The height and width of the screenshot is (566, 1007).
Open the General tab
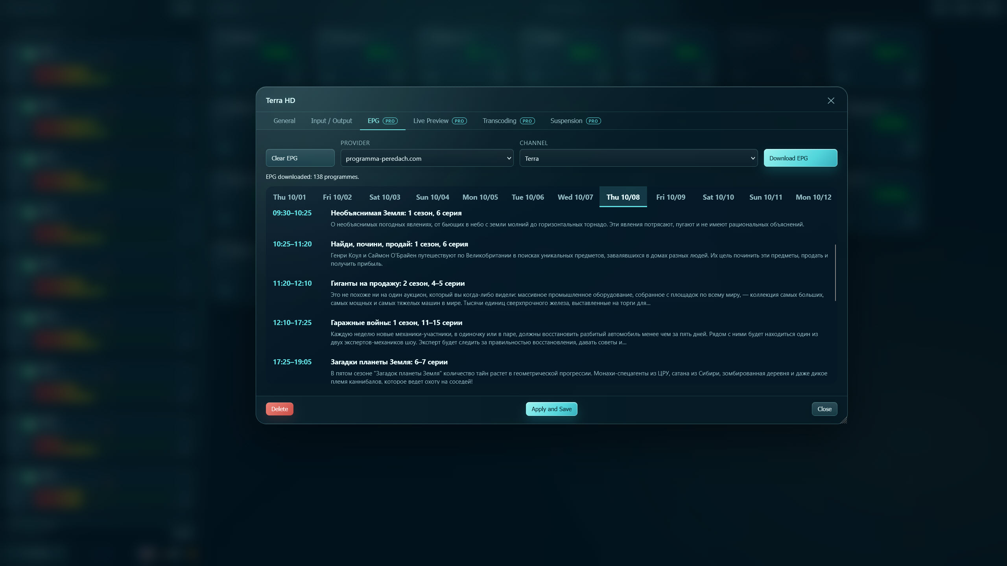pos(284,121)
